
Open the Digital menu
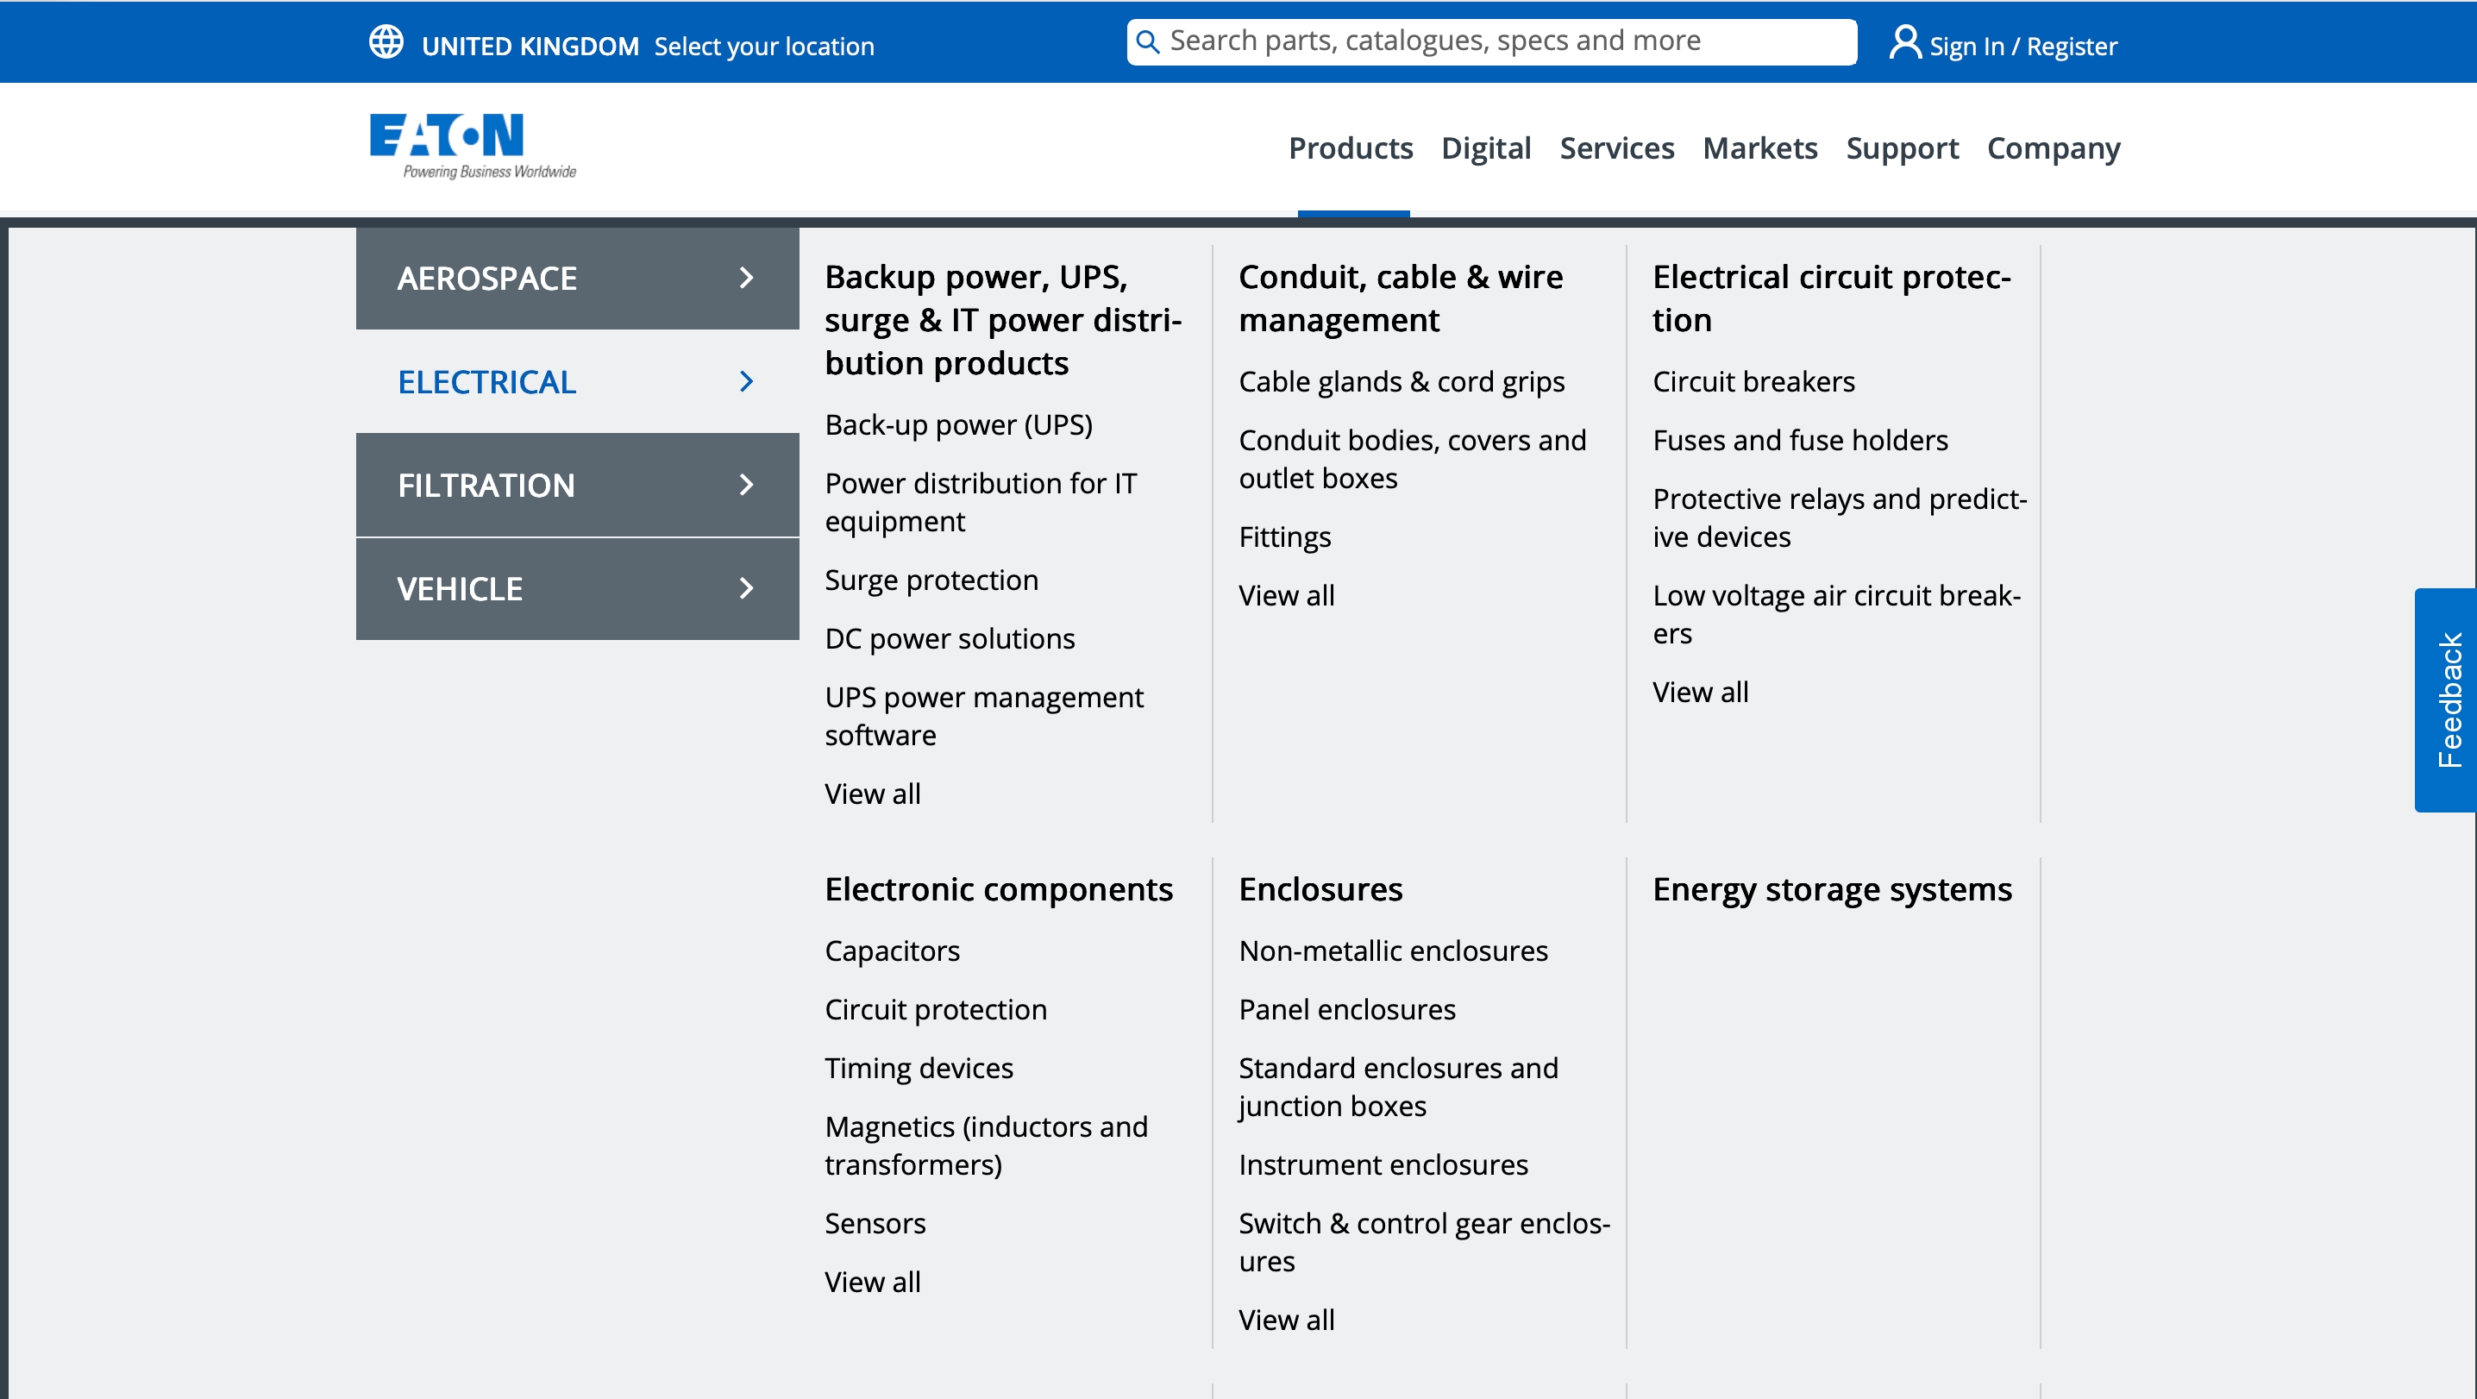pyautogui.click(x=1486, y=148)
